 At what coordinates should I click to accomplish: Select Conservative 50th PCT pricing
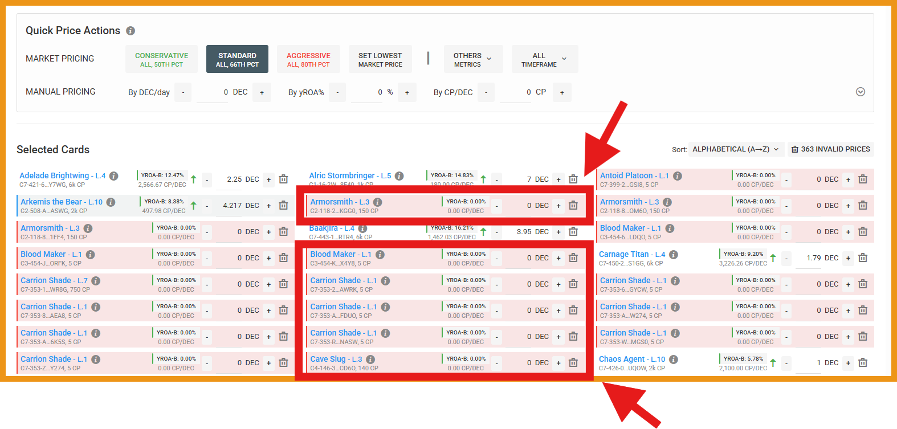pos(161,59)
